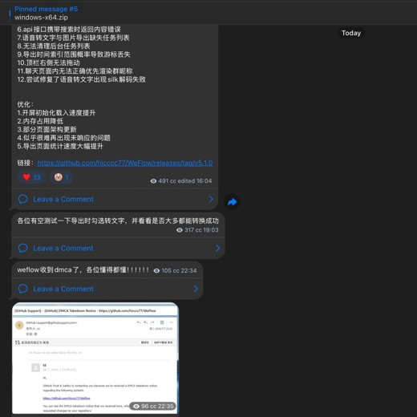The height and width of the screenshot is (417, 417).
Task: Click the views eye icon beside 317
Action: coord(180,230)
